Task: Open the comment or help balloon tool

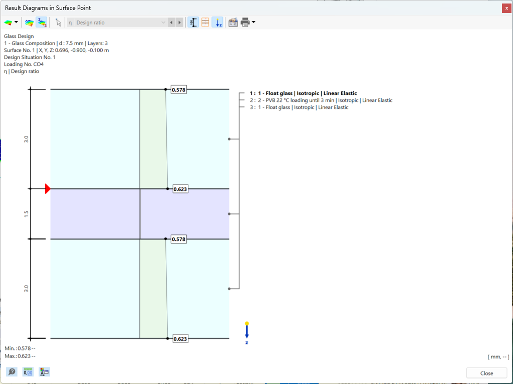Action: (11, 372)
